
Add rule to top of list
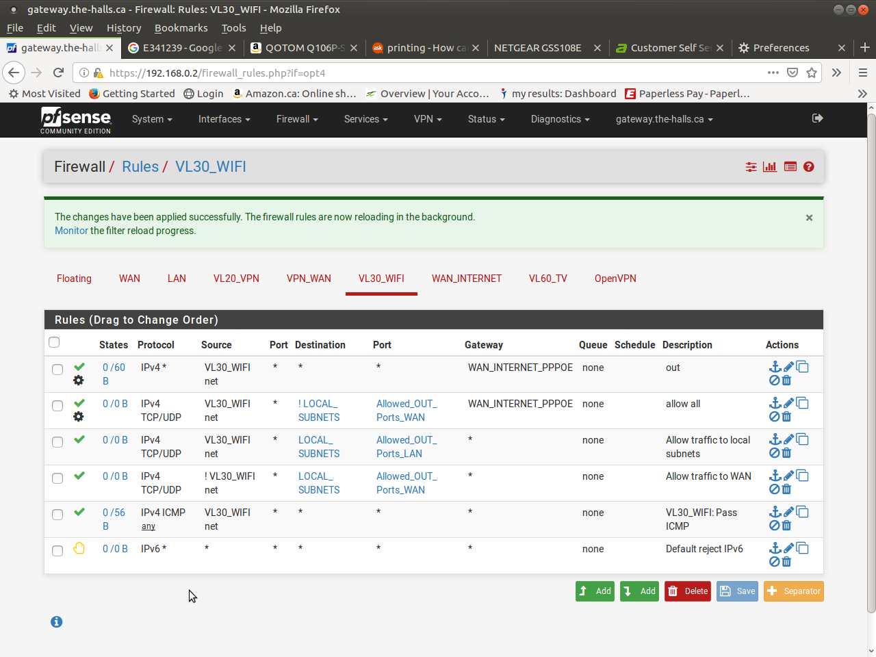point(595,591)
